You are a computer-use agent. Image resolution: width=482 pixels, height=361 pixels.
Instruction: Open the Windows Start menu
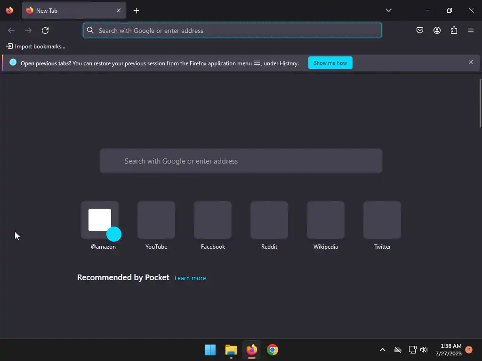210,350
